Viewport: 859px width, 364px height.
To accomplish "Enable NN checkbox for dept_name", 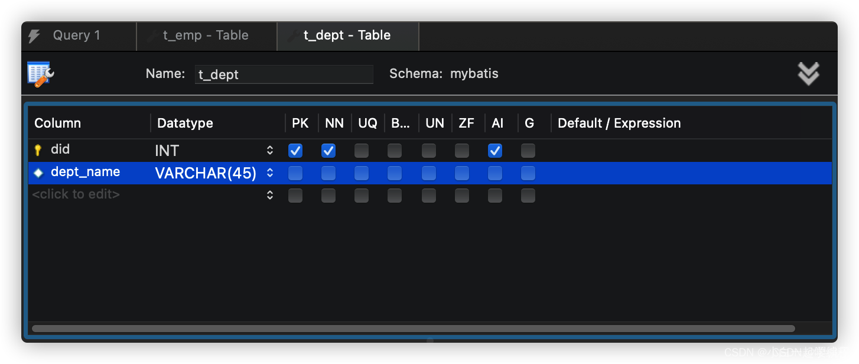I will click(328, 173).
